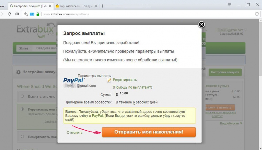
Task: Click the green Настройки аккаунта button
Action: coord(225,72)
